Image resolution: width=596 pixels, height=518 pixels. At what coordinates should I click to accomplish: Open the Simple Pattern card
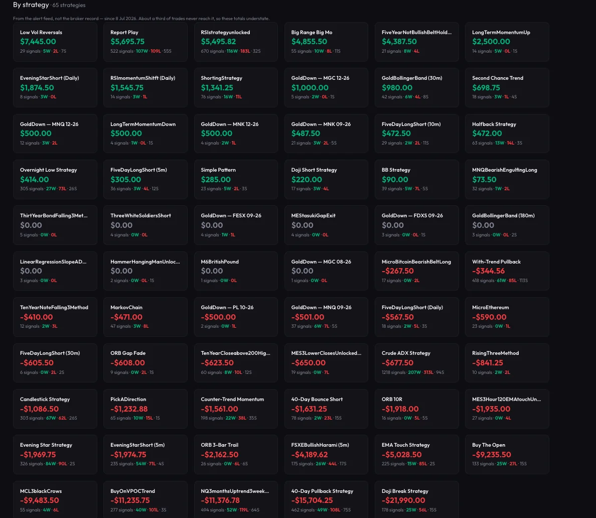pyautogui.click(x=236, y=180)
